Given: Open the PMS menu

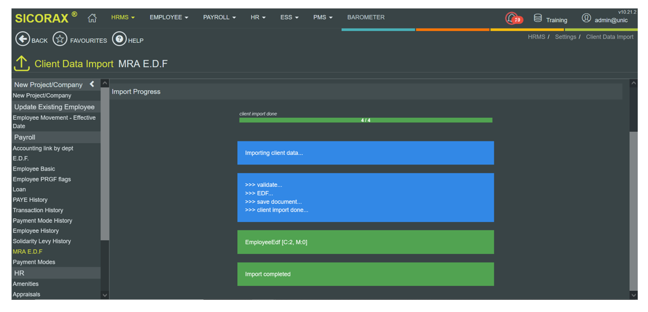Looking at the screenshot, I should point(322,18).
